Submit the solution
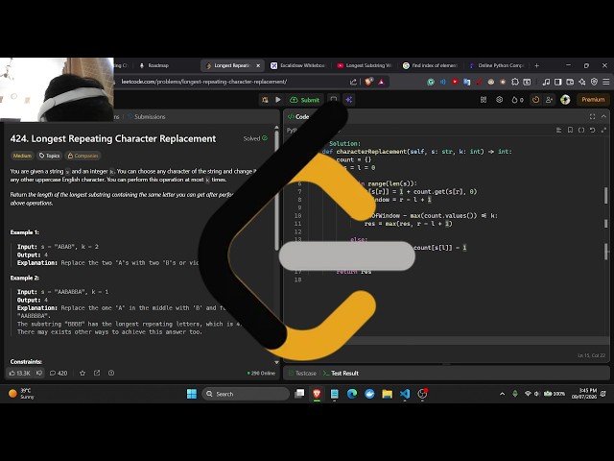Screen dimensions: 614x461 pyautogui.click(x=305, y=100)
